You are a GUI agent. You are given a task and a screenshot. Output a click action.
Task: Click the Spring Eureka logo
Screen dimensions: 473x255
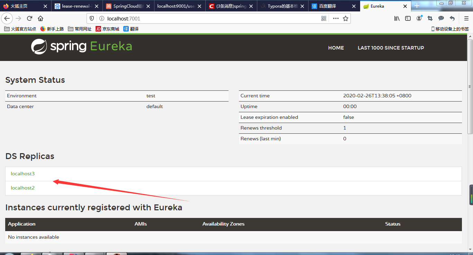[82, 46]
